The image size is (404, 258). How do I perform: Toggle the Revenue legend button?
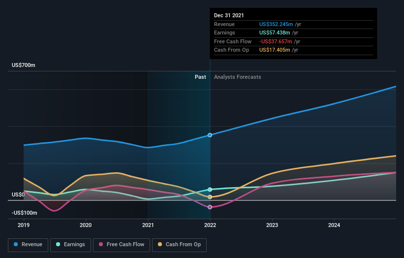[28, 245]
